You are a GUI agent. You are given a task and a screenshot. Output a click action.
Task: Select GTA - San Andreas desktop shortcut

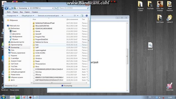160,6
